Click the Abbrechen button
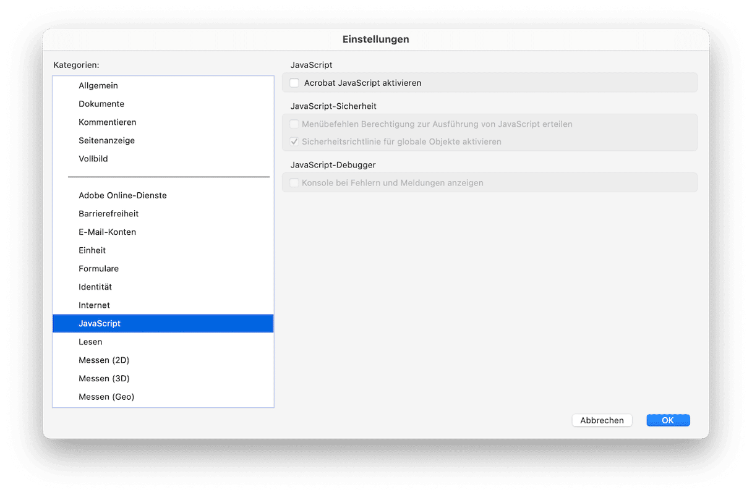This screenshot has width=752, height=495. (602, 420)
